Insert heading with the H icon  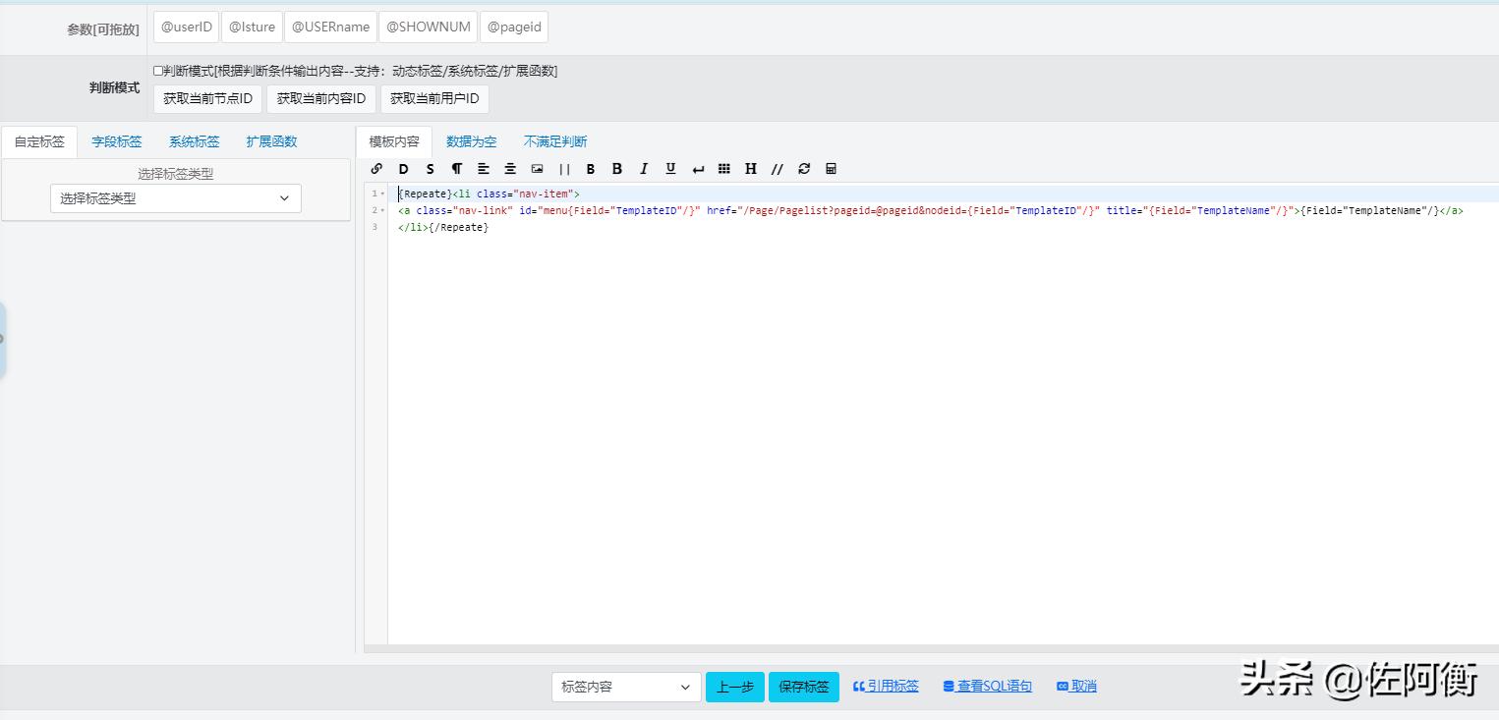coord(751,169)
